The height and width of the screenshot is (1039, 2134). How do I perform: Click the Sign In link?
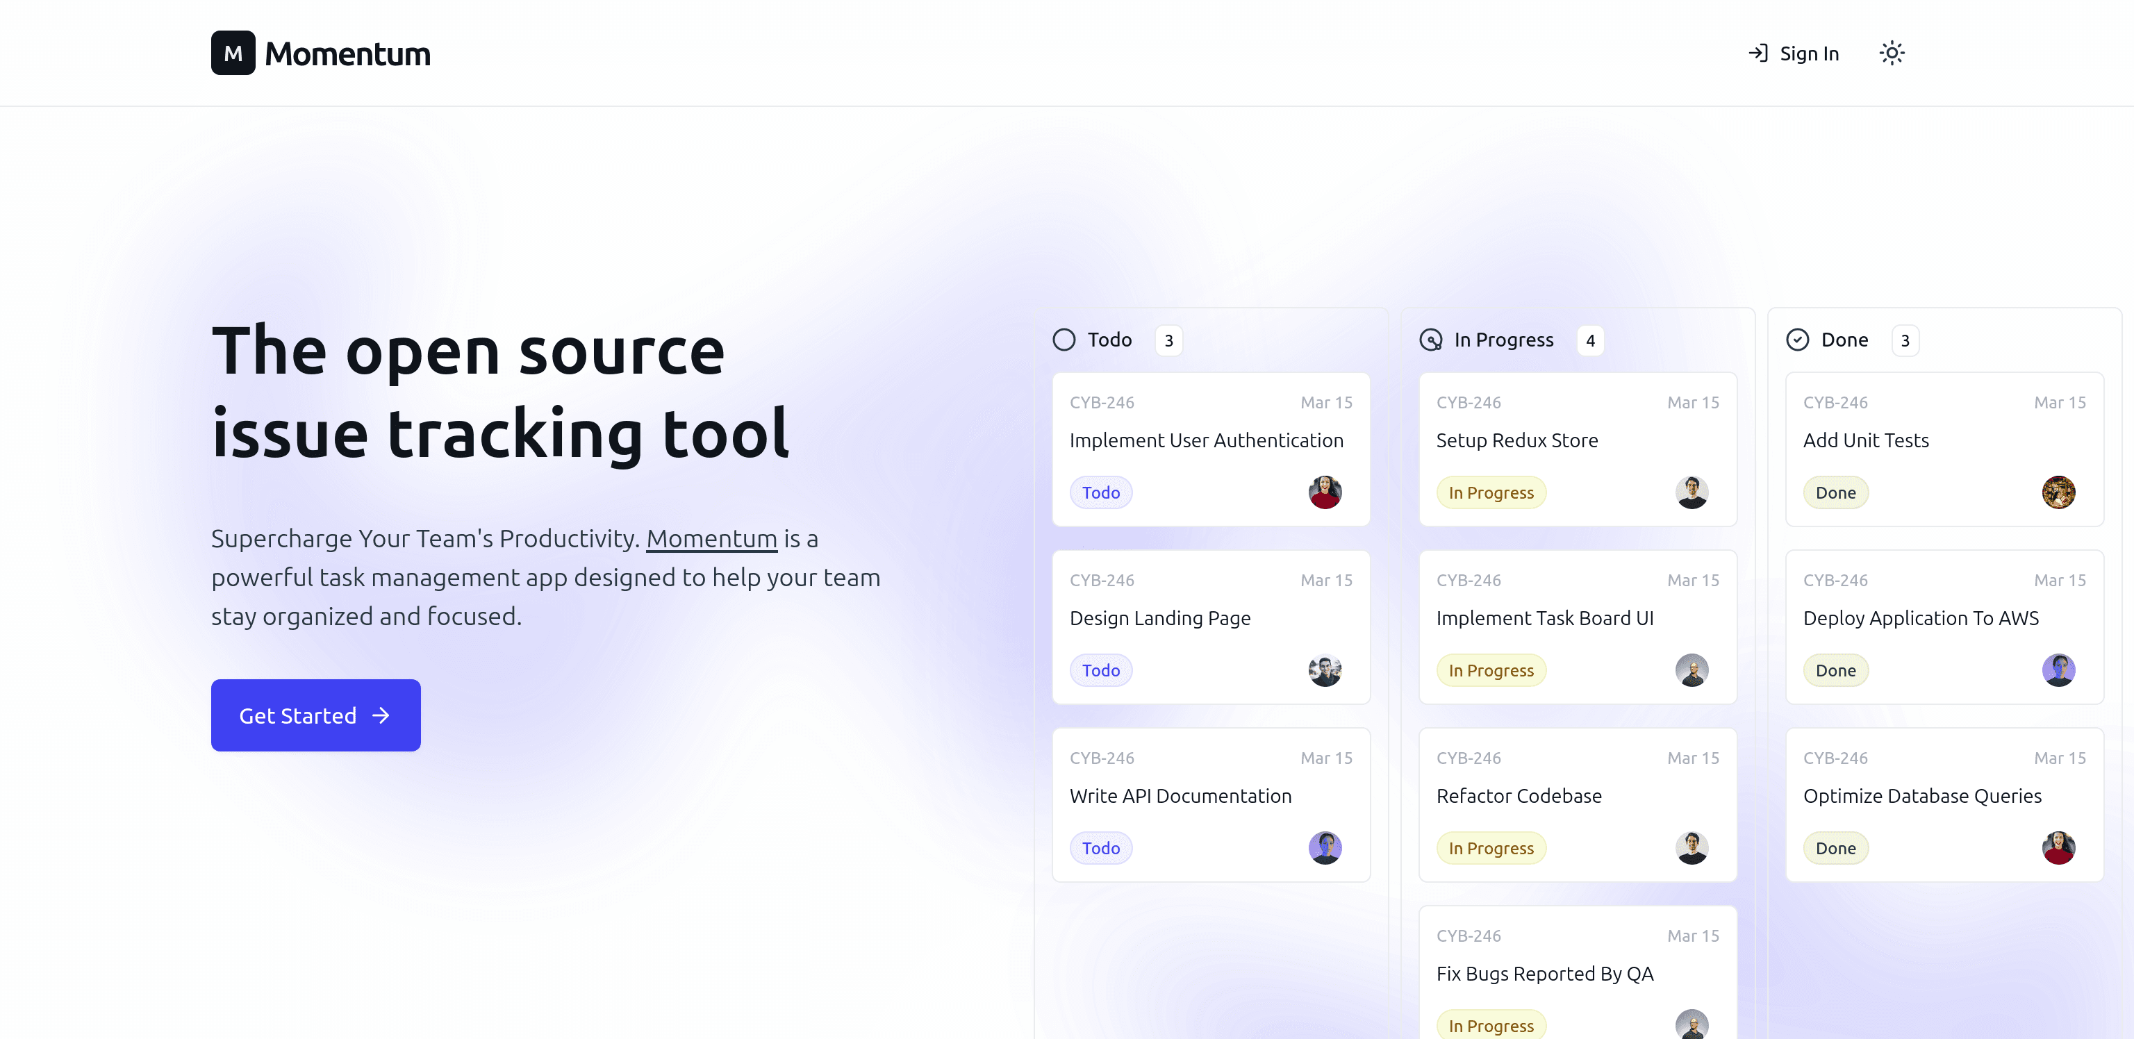click(x=1794, y=53)
